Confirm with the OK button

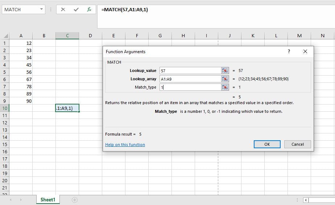pyautogui.click(x=267, y=144)
